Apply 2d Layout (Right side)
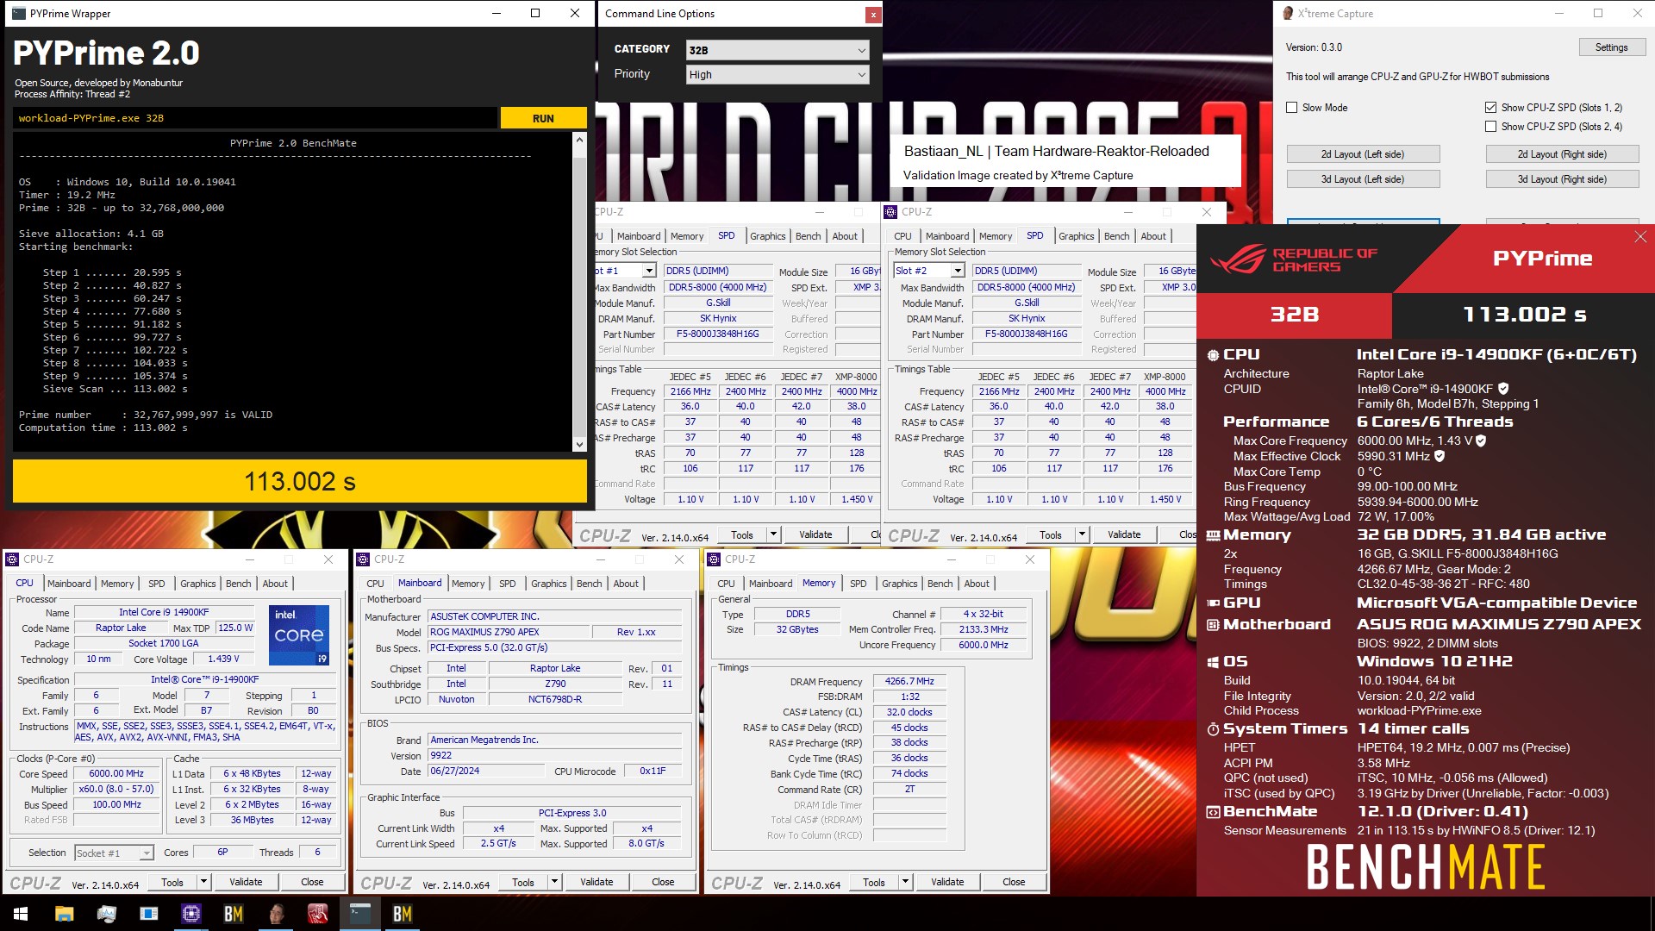The height and width of the screenshot is (931, 1655). tap(1562, 154)
